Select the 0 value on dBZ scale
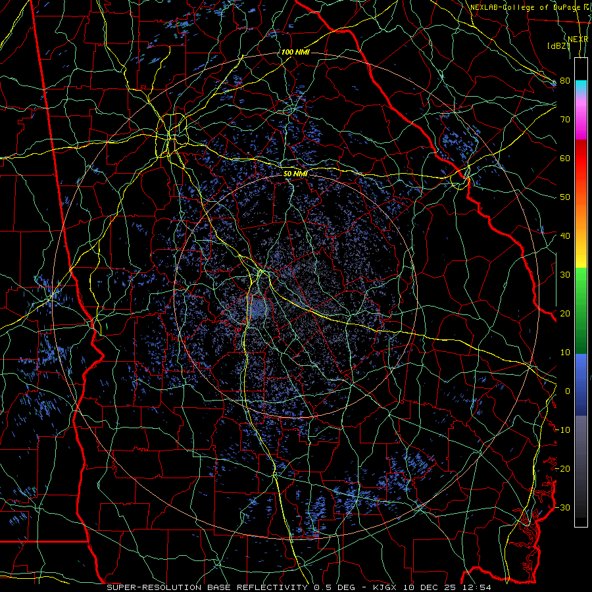 (568, 391)
